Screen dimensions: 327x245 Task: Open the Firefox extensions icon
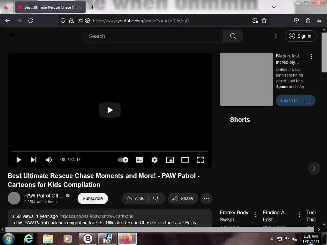tap(308, 20)
